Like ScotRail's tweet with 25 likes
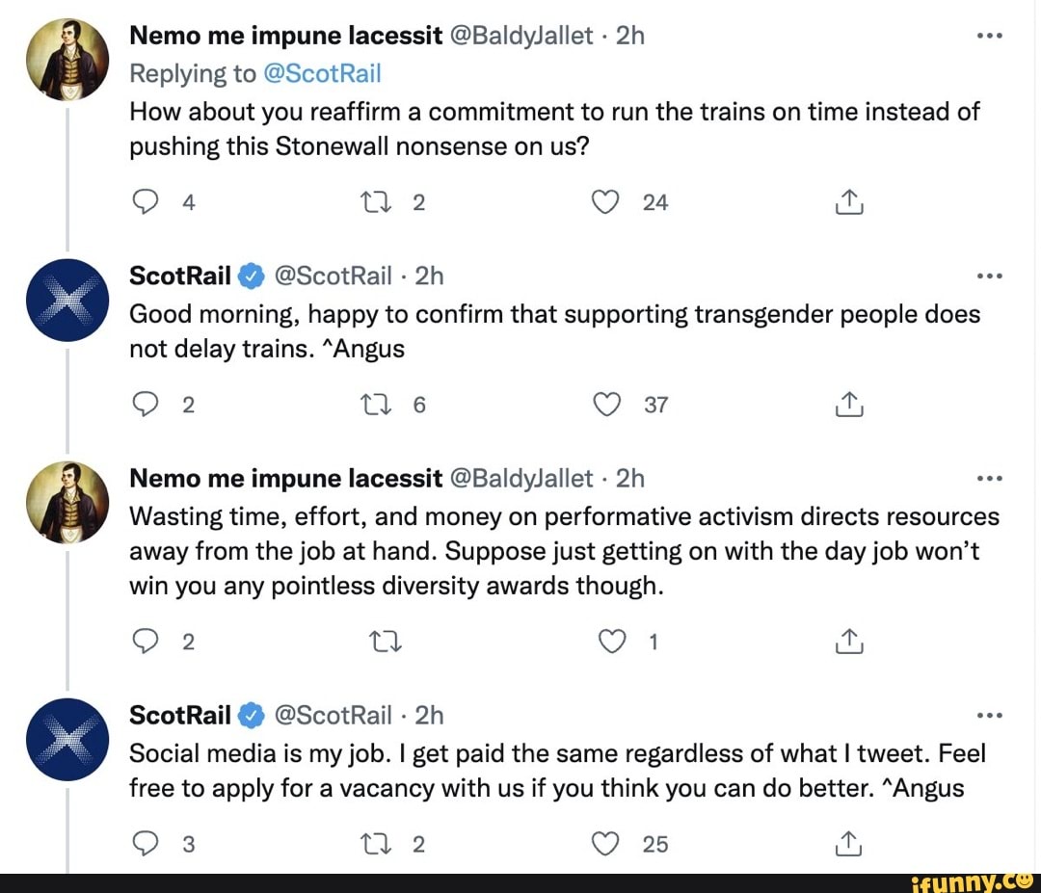1041x893 pixels. [x=605, y=845]
